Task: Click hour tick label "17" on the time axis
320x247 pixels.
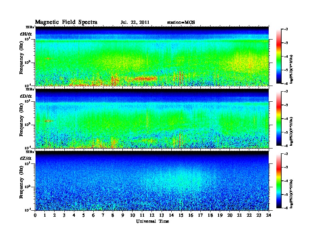Action: pyautogui.click(x=201, y=215)
